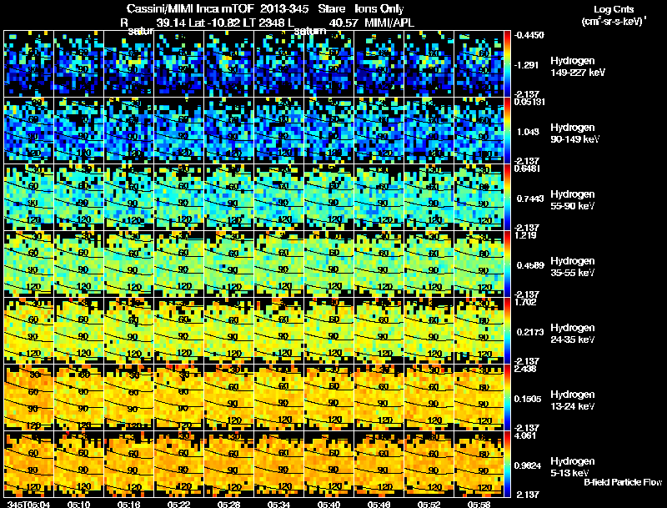Click the 05:52 time marker

[429, 504]
